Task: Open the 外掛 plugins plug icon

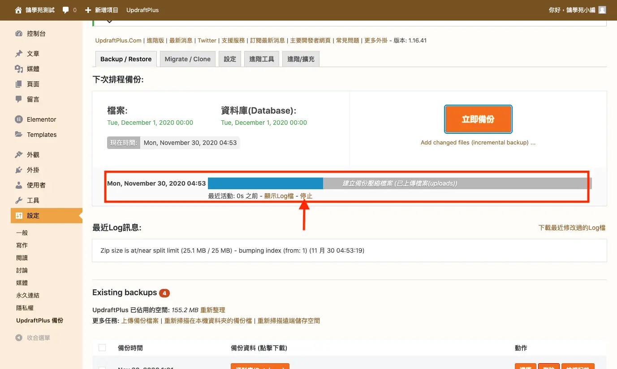Action: pyautogui.click(x=19, y=170)
